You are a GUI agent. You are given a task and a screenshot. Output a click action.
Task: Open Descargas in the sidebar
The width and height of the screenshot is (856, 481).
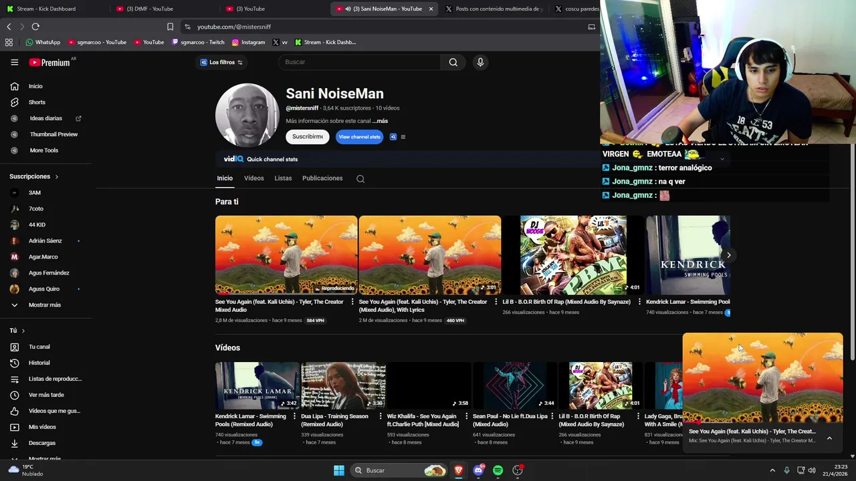41,443
